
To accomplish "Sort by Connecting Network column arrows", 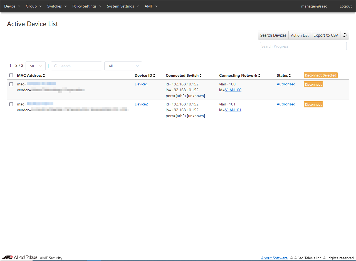I will [x=259, y=76].
